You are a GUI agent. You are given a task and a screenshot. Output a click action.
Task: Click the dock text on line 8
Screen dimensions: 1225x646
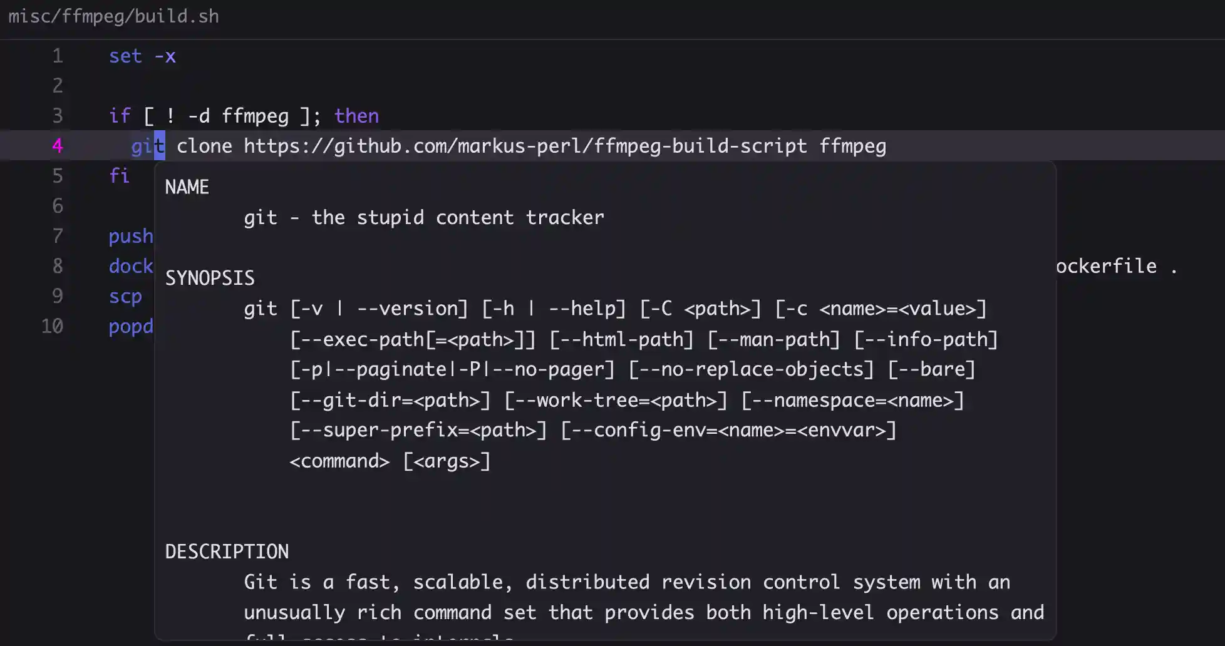click(x=130, y=266)
